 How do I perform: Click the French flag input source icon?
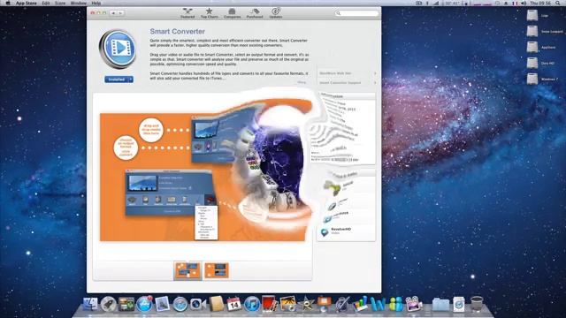515,3
